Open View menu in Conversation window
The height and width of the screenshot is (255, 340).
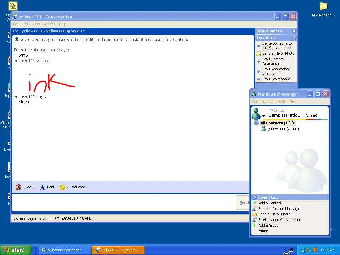coord(36,24)
